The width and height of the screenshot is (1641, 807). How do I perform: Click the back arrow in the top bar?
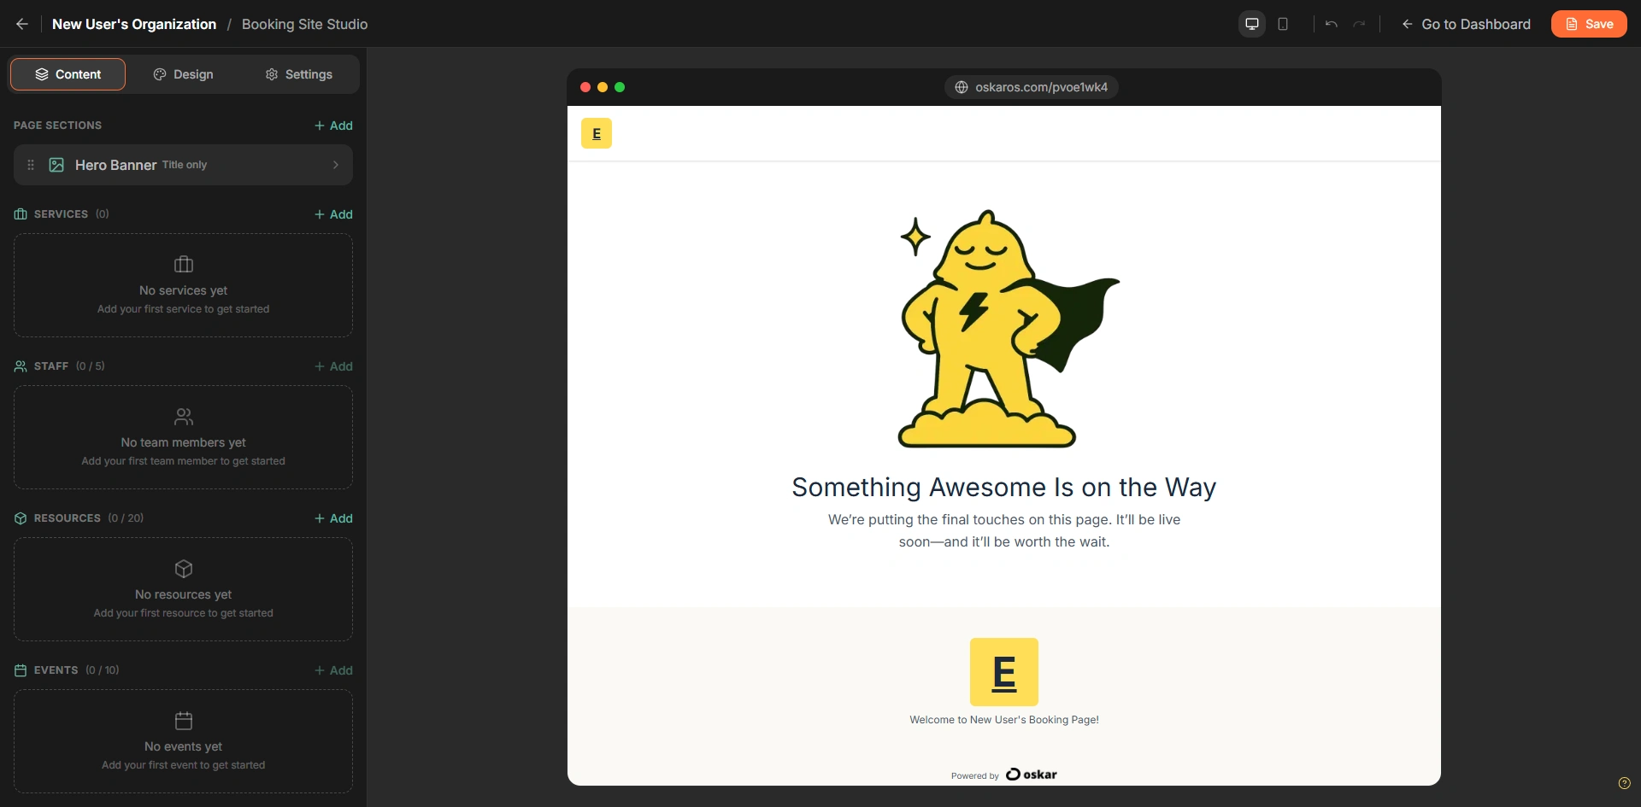[x=22, y=24]
